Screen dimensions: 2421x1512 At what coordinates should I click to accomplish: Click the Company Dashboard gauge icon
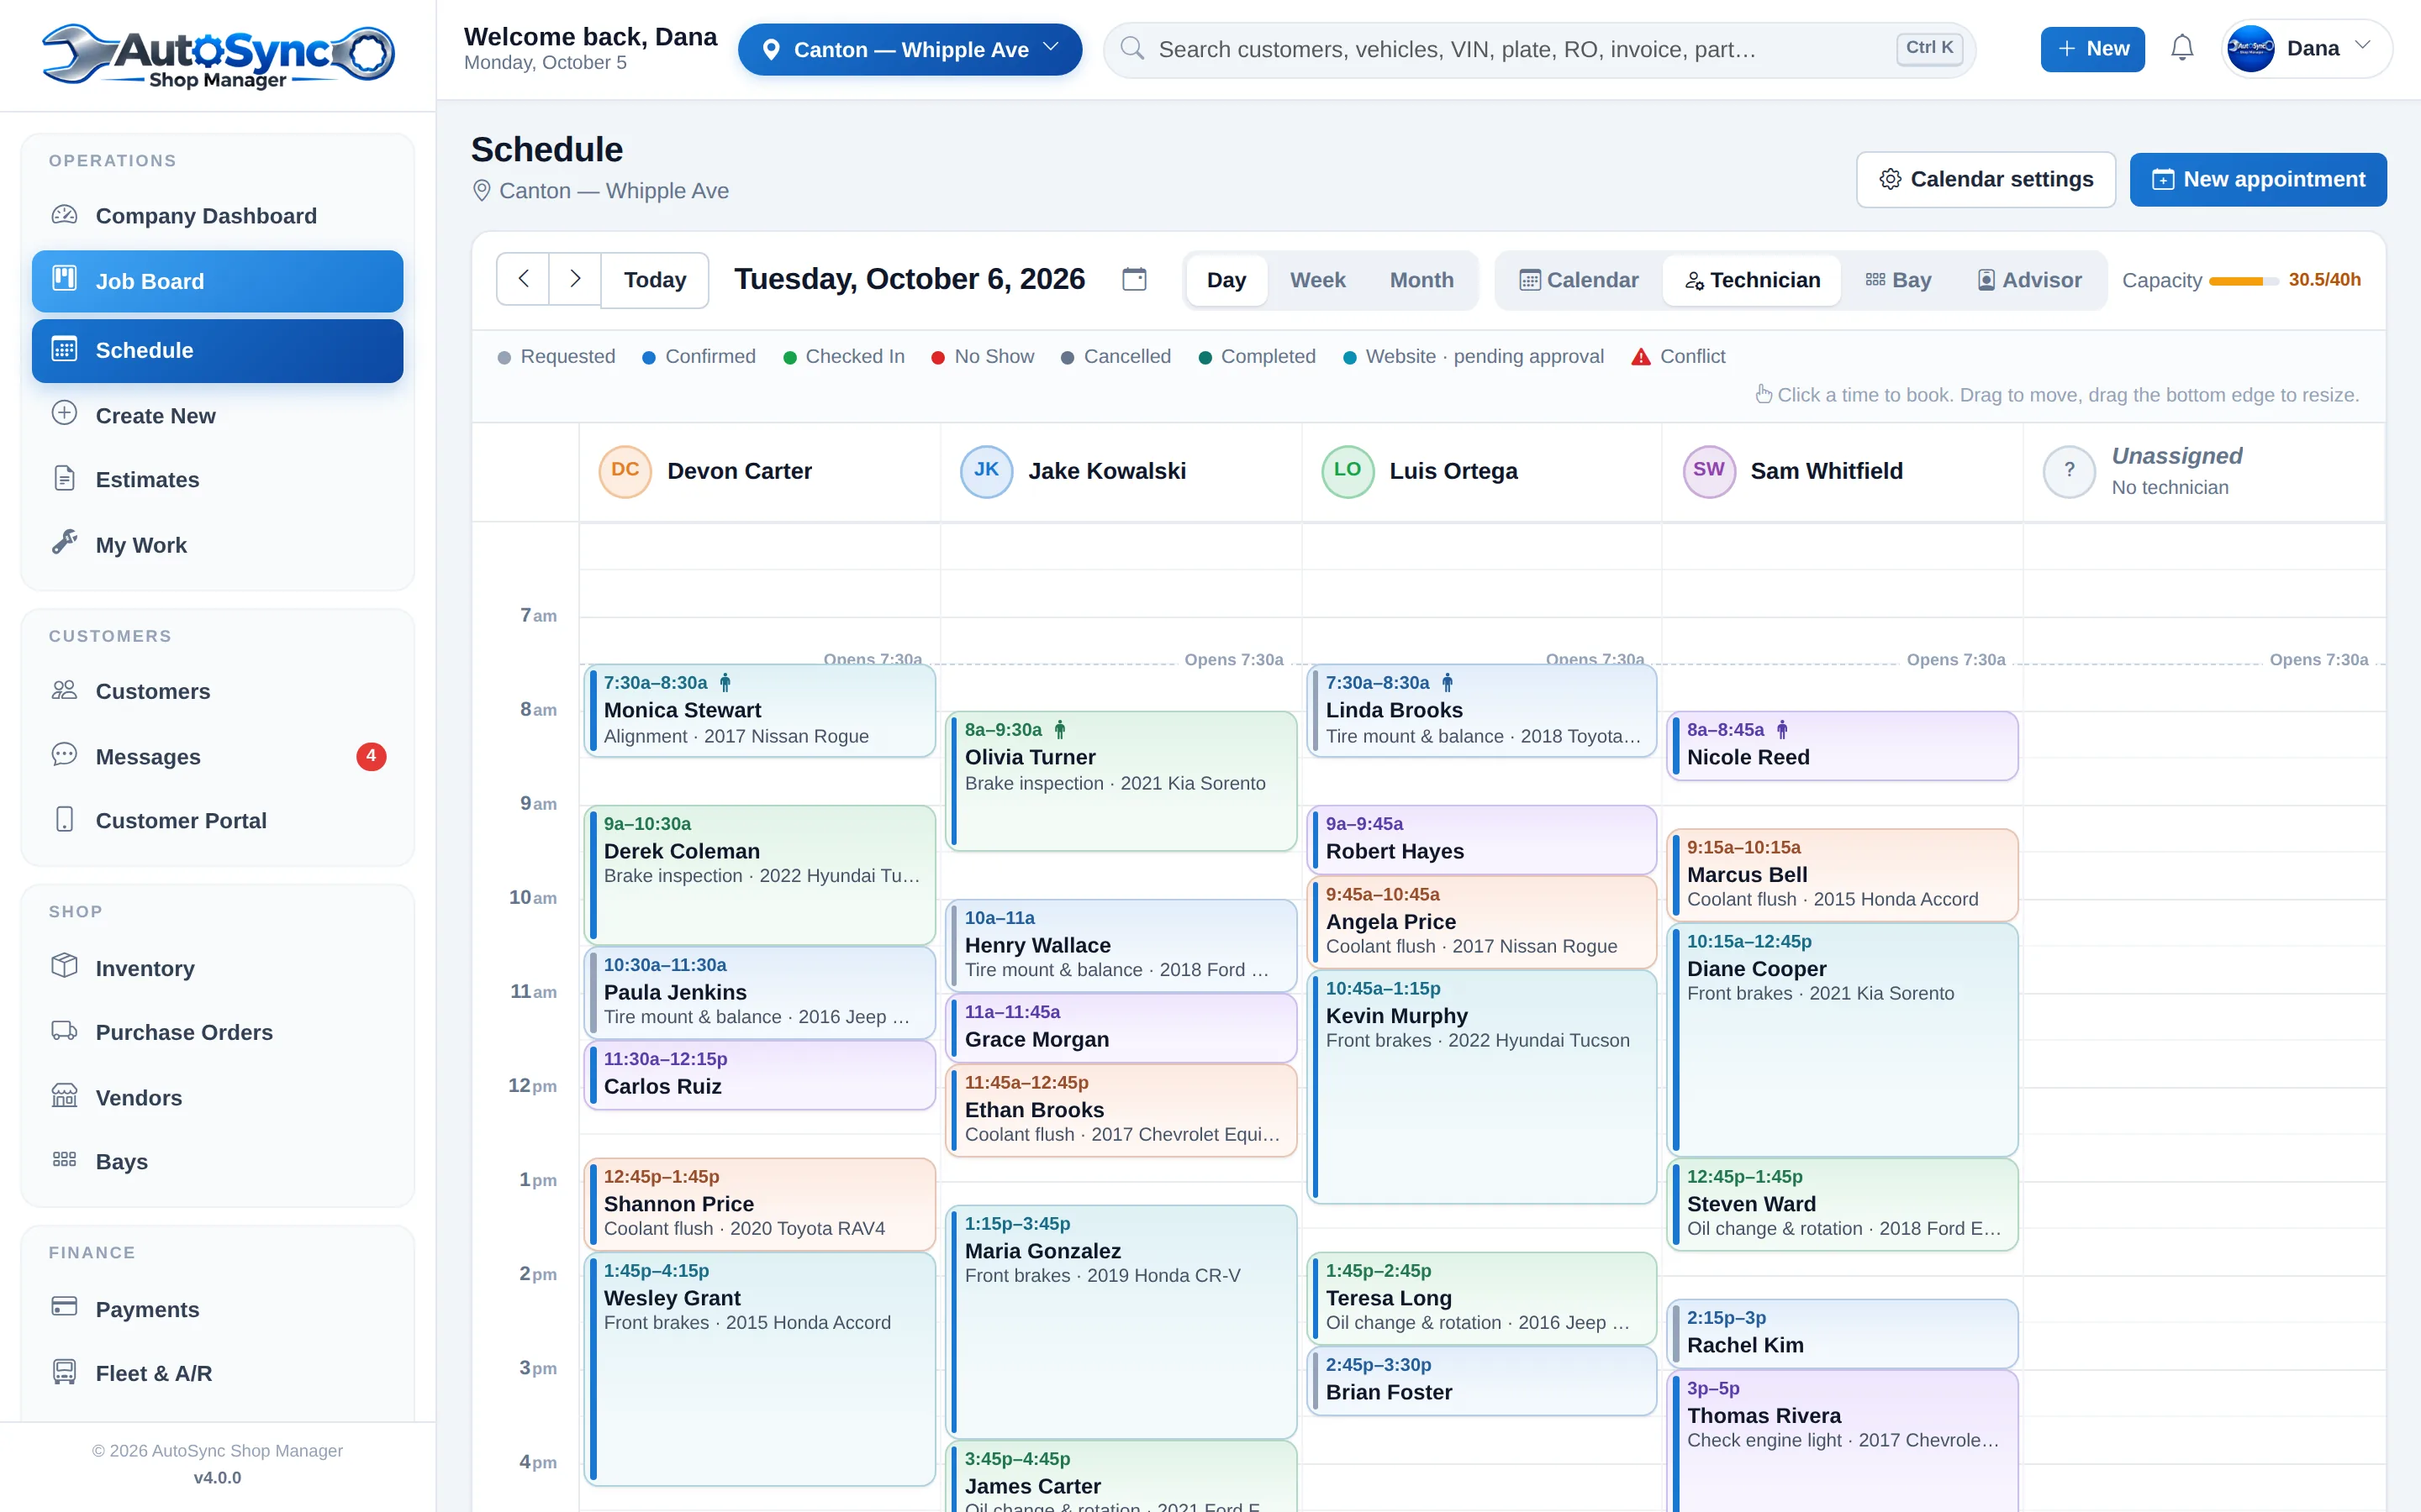tap(64, 215)
